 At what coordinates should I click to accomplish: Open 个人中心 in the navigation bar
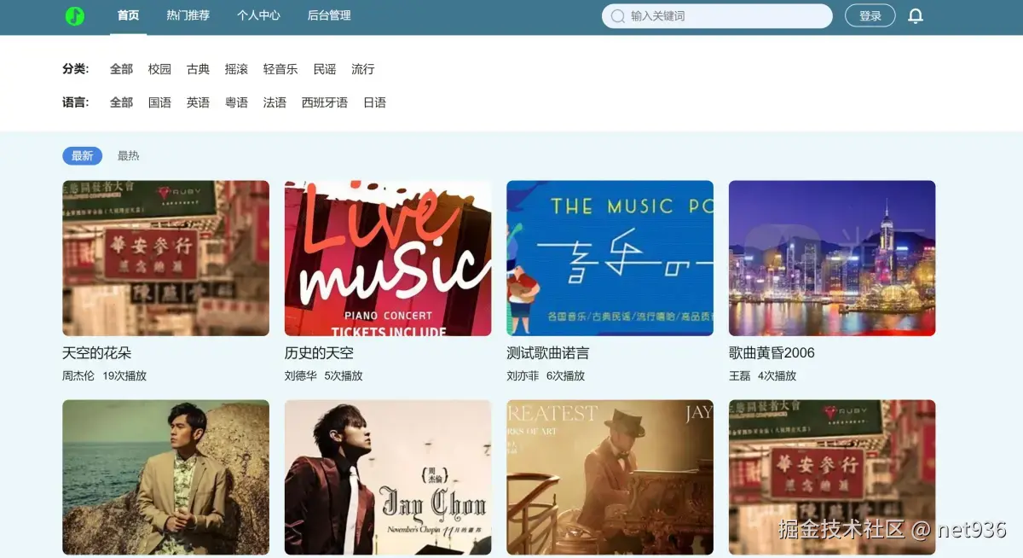[258, 15]
